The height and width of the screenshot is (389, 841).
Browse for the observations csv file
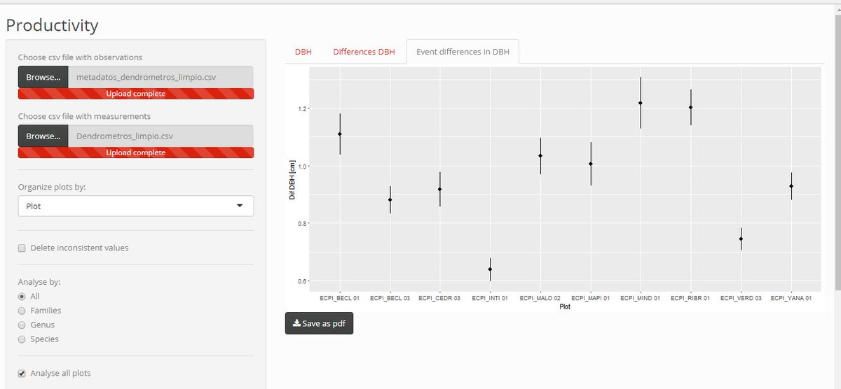[43, 77]
